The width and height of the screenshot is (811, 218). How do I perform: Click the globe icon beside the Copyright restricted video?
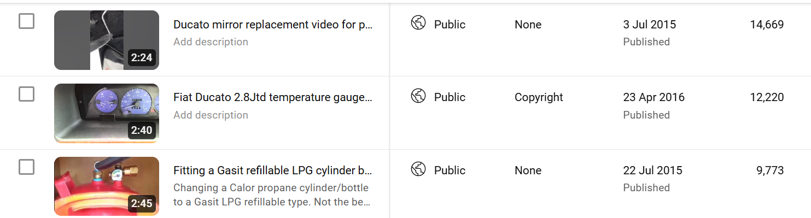(x=418, y=96)
